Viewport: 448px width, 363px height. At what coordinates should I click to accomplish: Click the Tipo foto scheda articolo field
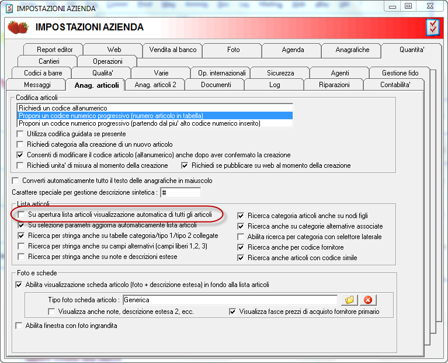(230, 300)
